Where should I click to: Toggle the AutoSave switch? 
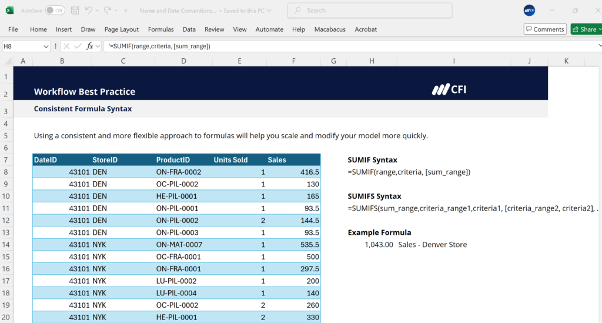[55, 10]
